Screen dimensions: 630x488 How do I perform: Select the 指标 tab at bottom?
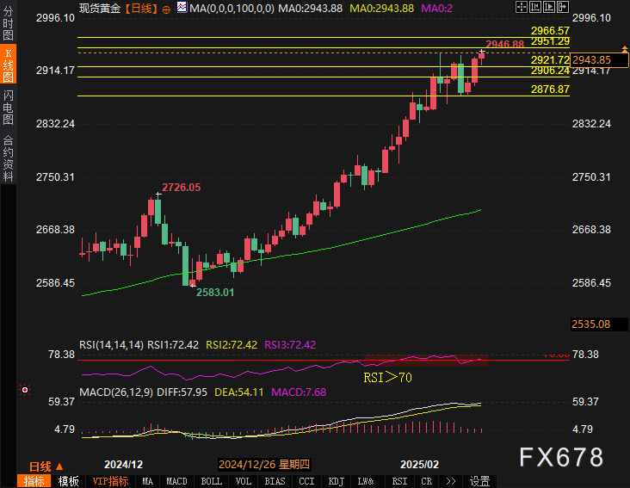(x=35, y=481)
